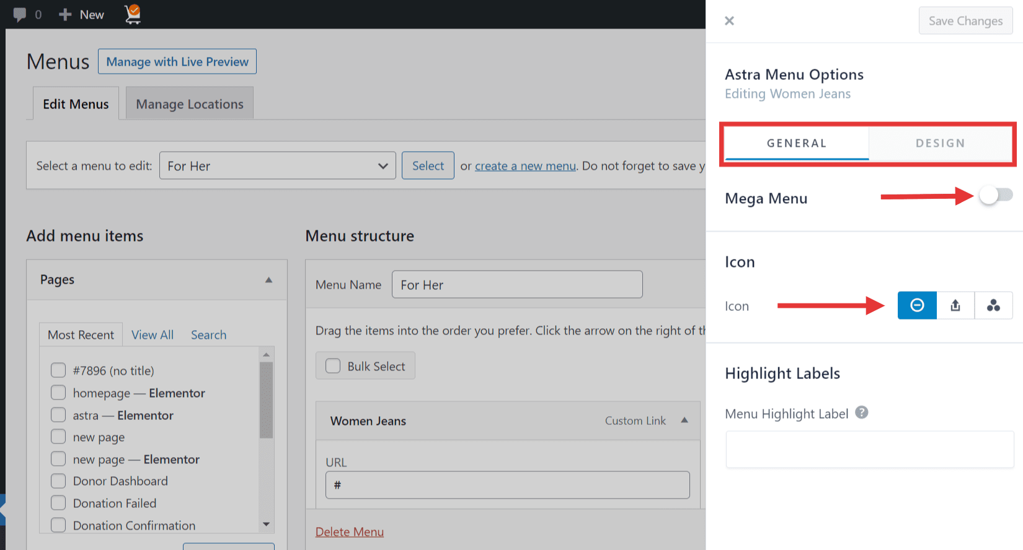Open the DESIGN tab in Astra options
The height and width of the screenshot is (550, 1023).
941,143
